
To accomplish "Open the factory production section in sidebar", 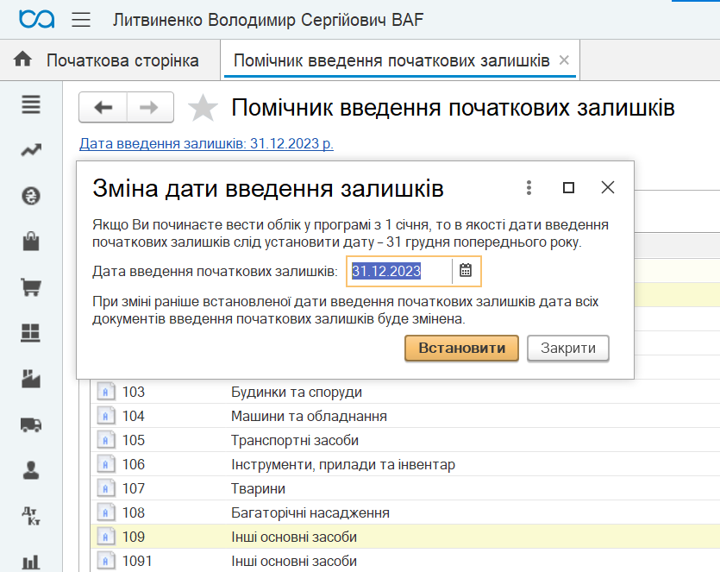I will click(x=31, y=379).
